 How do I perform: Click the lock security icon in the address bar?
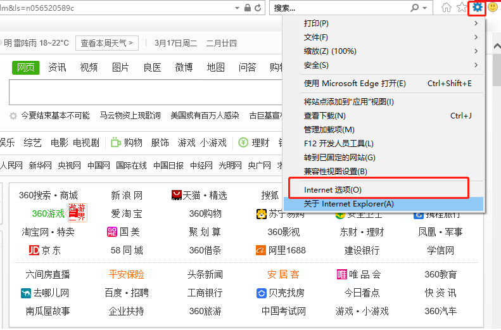pos(247,8)
